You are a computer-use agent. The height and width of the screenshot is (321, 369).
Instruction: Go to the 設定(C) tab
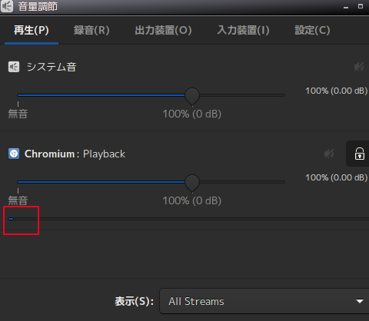coord(312,30)
